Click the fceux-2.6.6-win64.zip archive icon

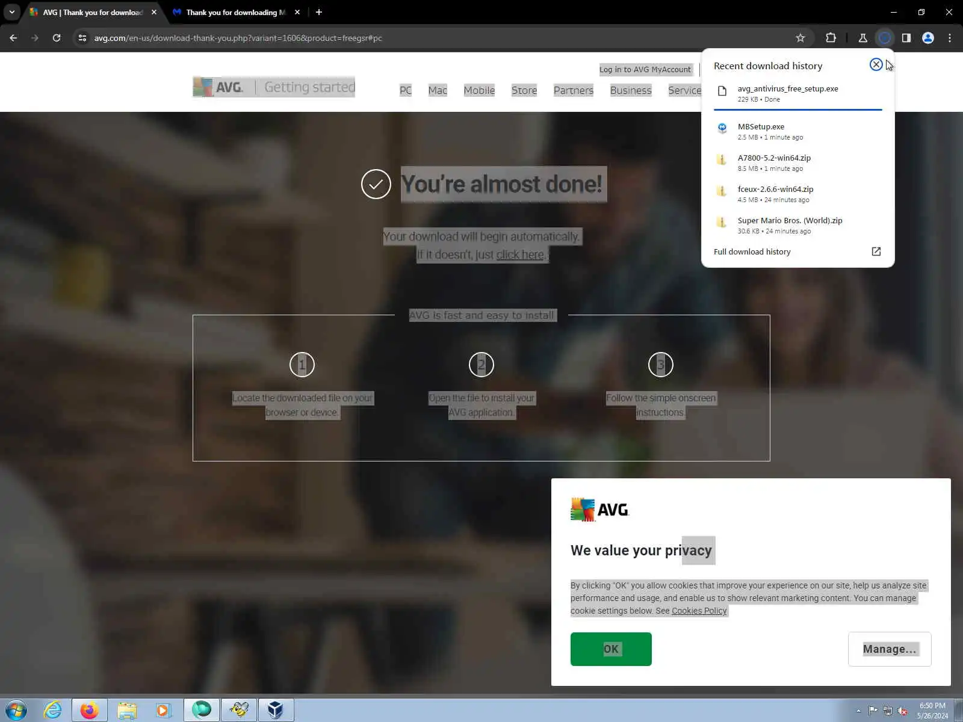point(722,191)
